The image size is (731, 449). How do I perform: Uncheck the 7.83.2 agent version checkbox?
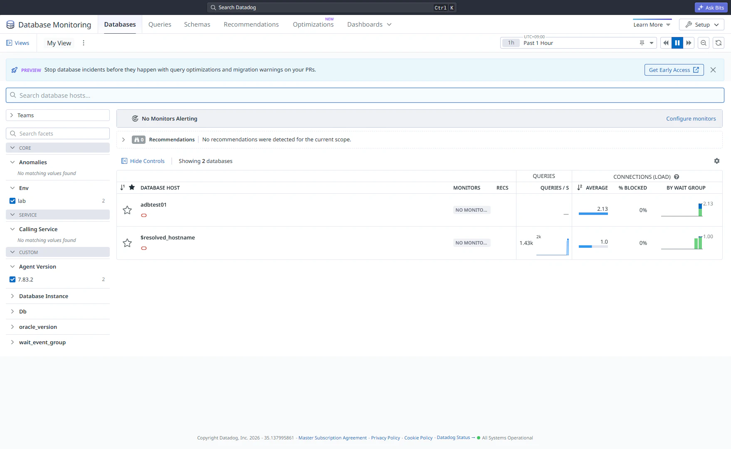click(x=12, y=279)
